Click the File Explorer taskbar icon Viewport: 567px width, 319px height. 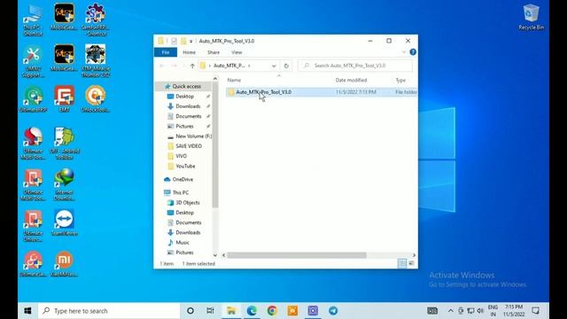point(231,311)
